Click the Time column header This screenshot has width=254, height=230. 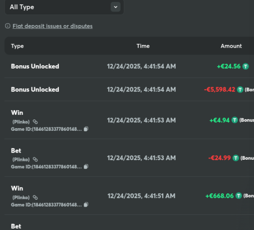143,46
